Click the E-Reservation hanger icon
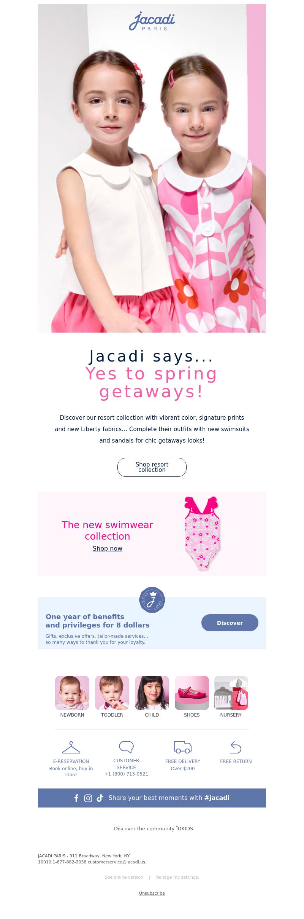 pyautogui.click(x=71, y=747)
